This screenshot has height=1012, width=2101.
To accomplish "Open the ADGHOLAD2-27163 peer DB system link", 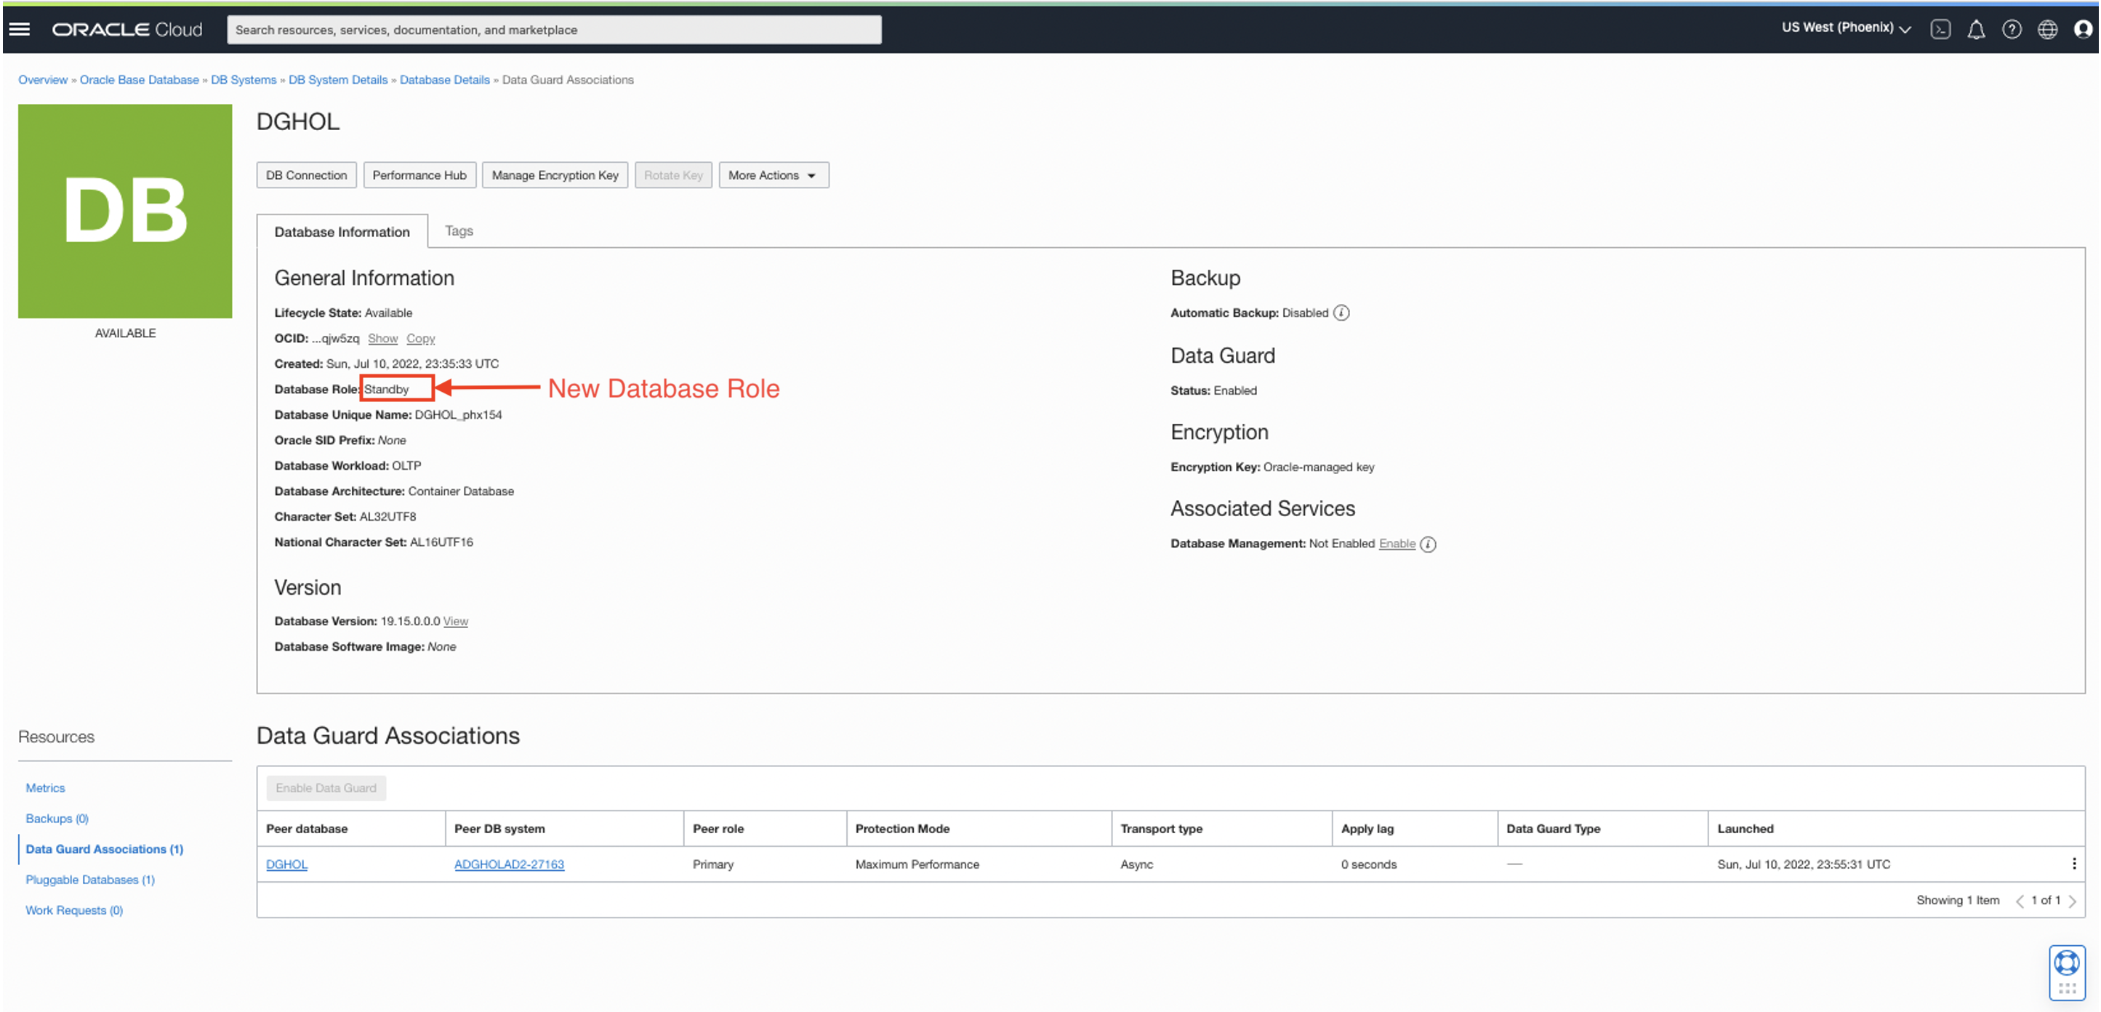I will coord(509,864).
